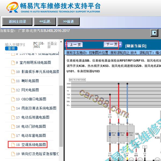The height and width of the screenshot is (161, 161).
Task: Click the document icon of item 17
Action: 13,136
